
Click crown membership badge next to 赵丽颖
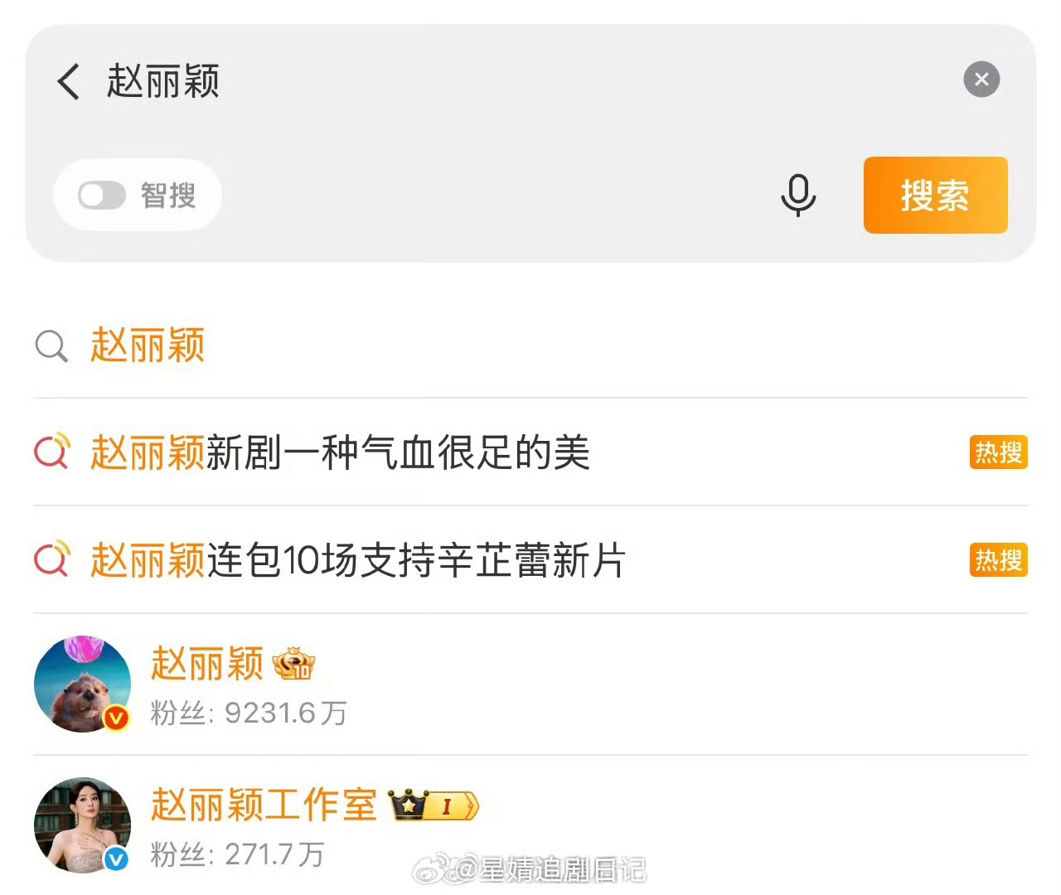tap(294, 664)
